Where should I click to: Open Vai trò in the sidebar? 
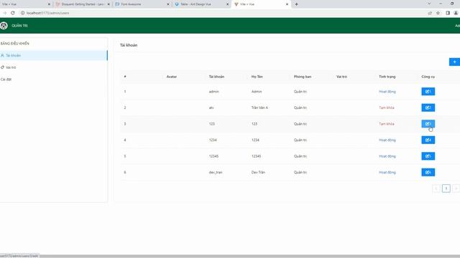click(x=54, y=67)
